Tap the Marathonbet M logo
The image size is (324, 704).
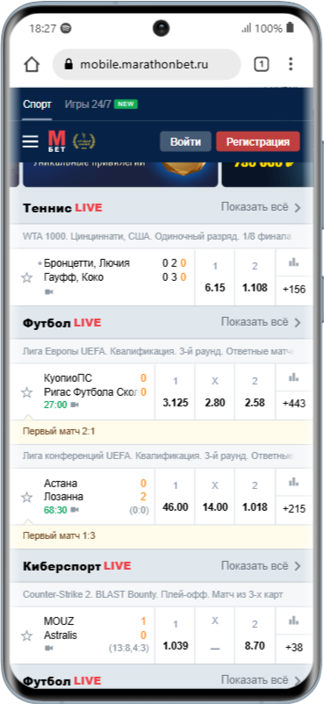pyautogui.click(x=57, y=141)
